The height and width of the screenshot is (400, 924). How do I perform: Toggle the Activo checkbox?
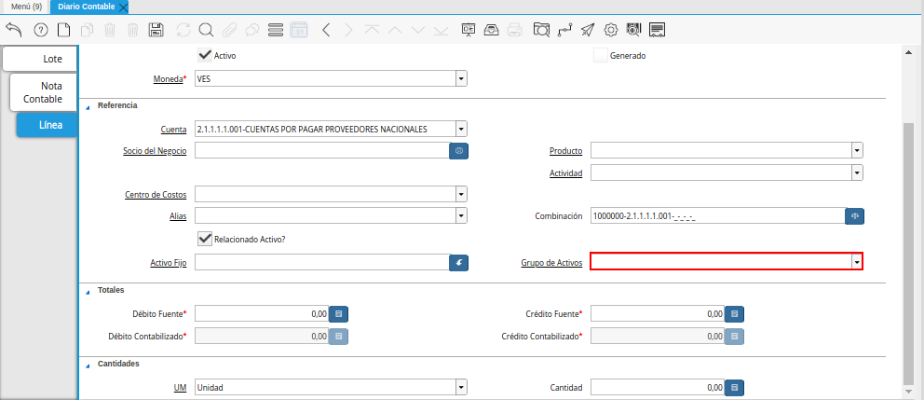coord(204,55)
